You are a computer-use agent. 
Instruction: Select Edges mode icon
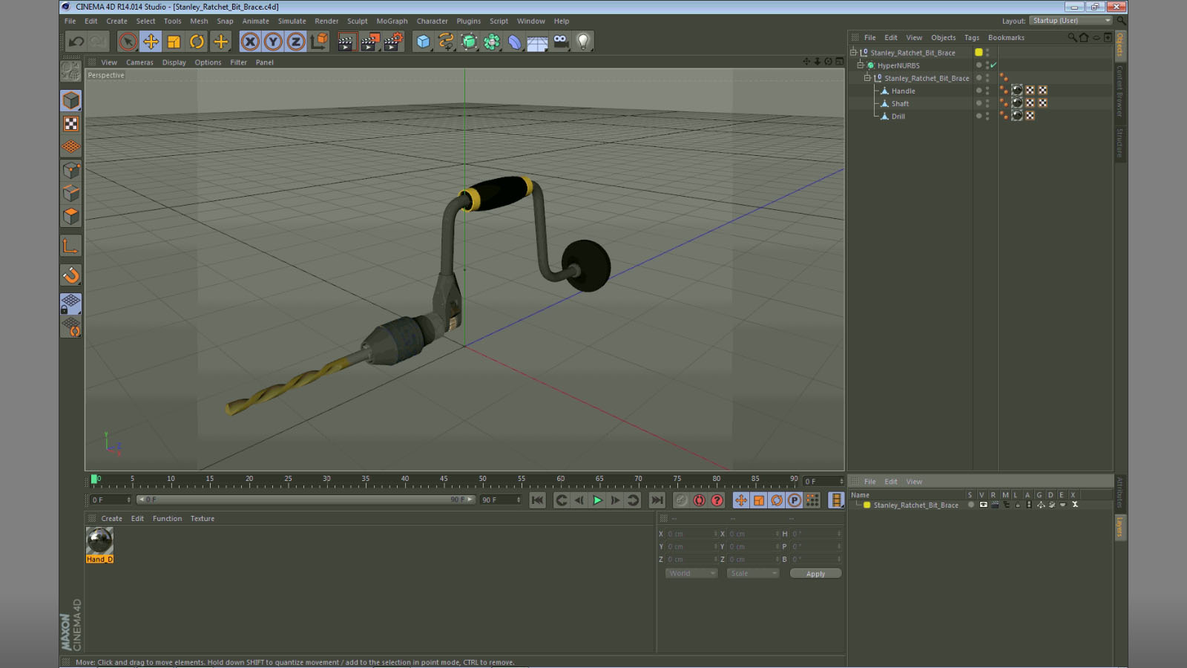(71, 193)
